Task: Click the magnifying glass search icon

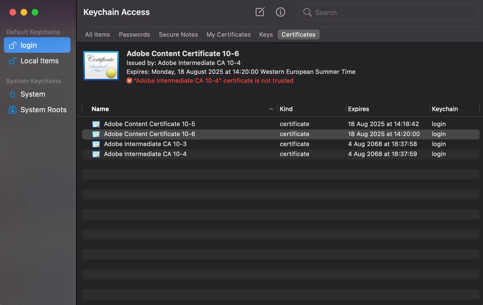Action: click(307, 12)
